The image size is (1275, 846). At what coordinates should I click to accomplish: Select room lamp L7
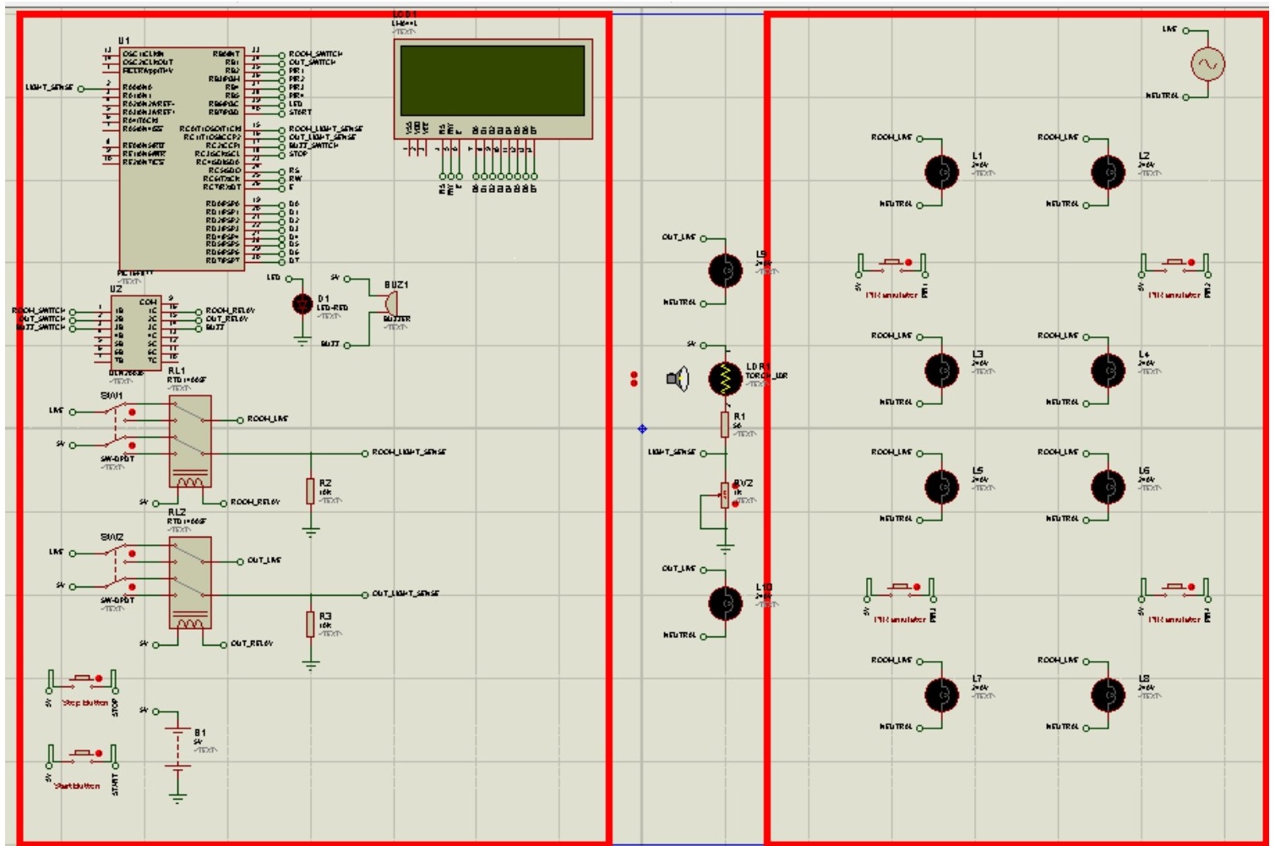click(942, 695)
